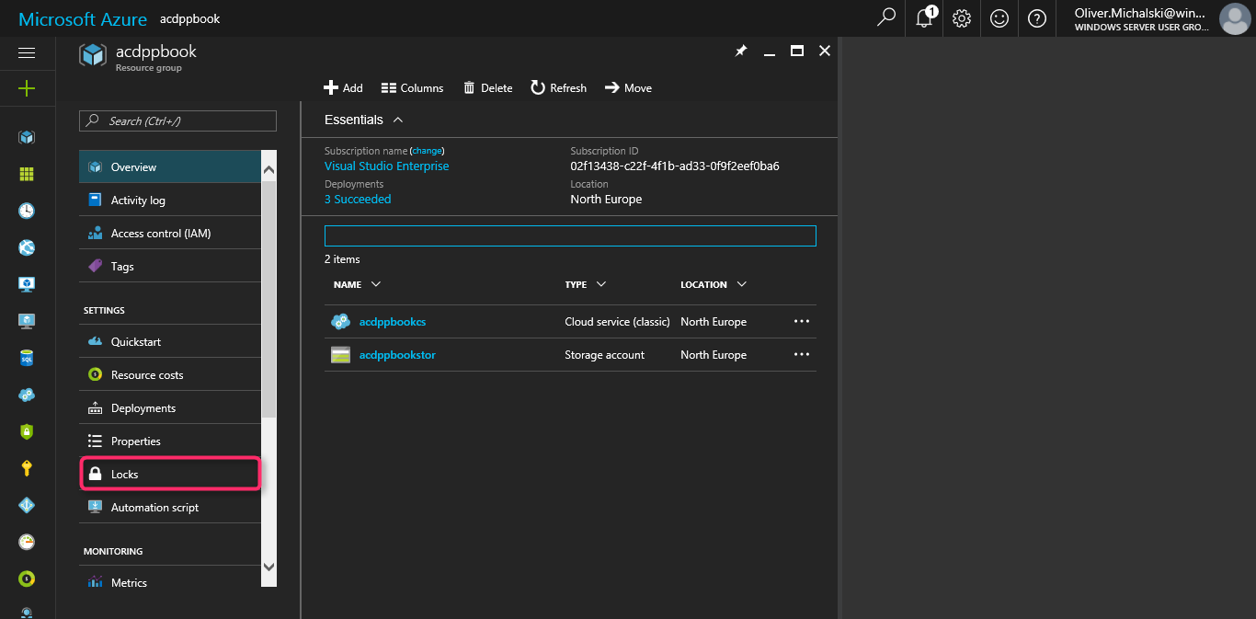Screen dimensions: 1256x619
Task: Click the Cloud service (classic) type cell
Action: 617,322
